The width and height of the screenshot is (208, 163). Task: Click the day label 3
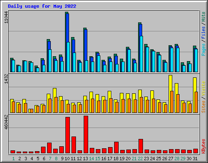pyautogui.click(x=26, y=159)
